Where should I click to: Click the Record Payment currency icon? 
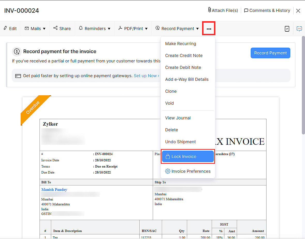[157, 28]
